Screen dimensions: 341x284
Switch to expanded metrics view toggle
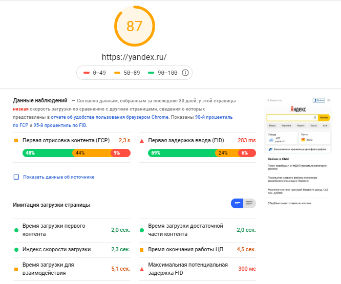249,203
